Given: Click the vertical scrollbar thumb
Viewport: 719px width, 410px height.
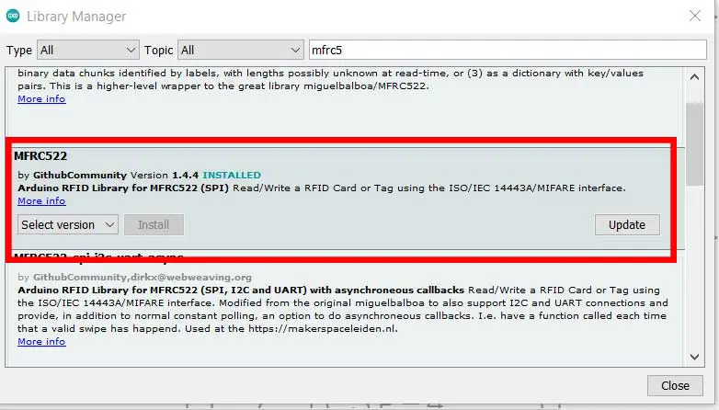Looking at the screenshot, I should click(695, 144).
